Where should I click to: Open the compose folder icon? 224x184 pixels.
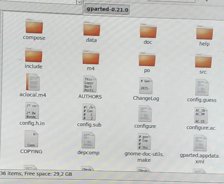[34, 26]
